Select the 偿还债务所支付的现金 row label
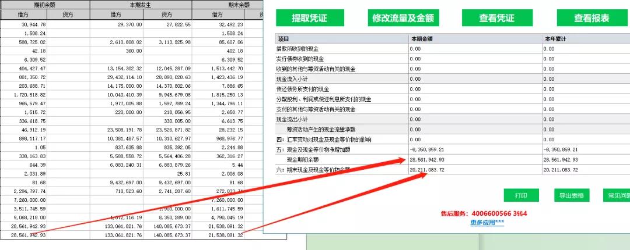Viewport: 630px width, 250px height. coord(303,89)
